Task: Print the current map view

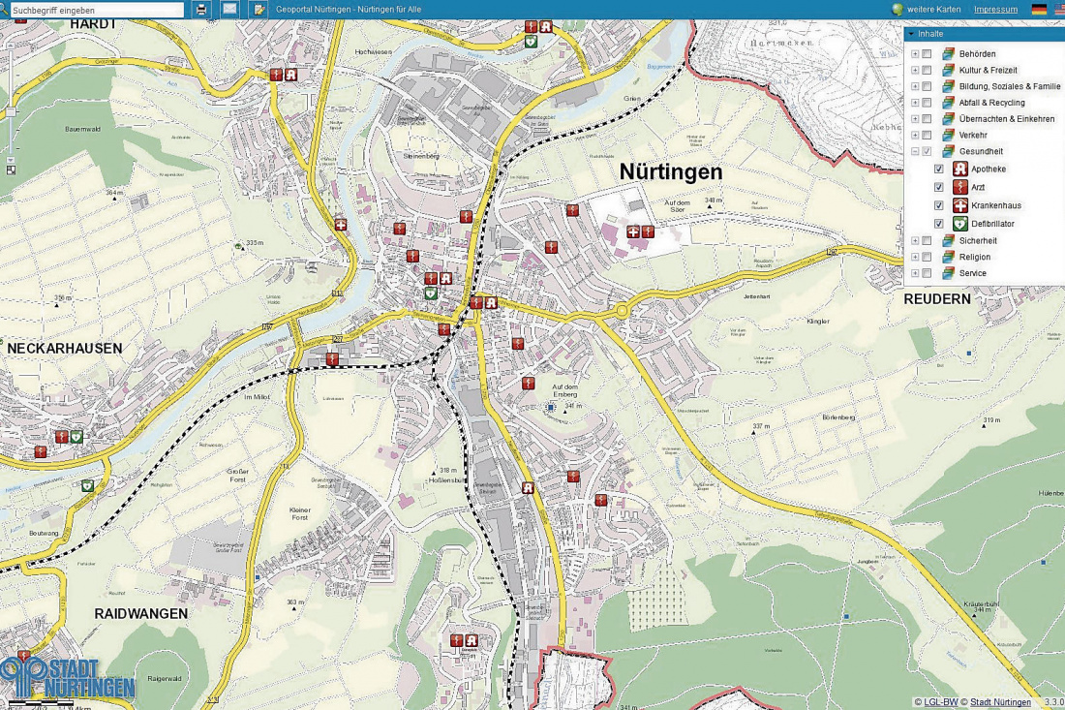Action: pyautogui.click(x=201, y=10)
